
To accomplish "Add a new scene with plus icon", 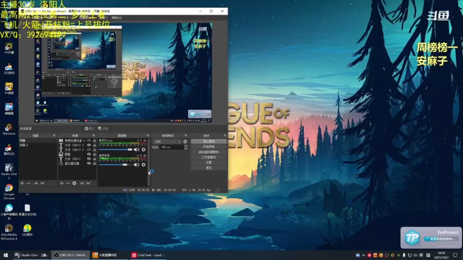I will tap(22, 183).
